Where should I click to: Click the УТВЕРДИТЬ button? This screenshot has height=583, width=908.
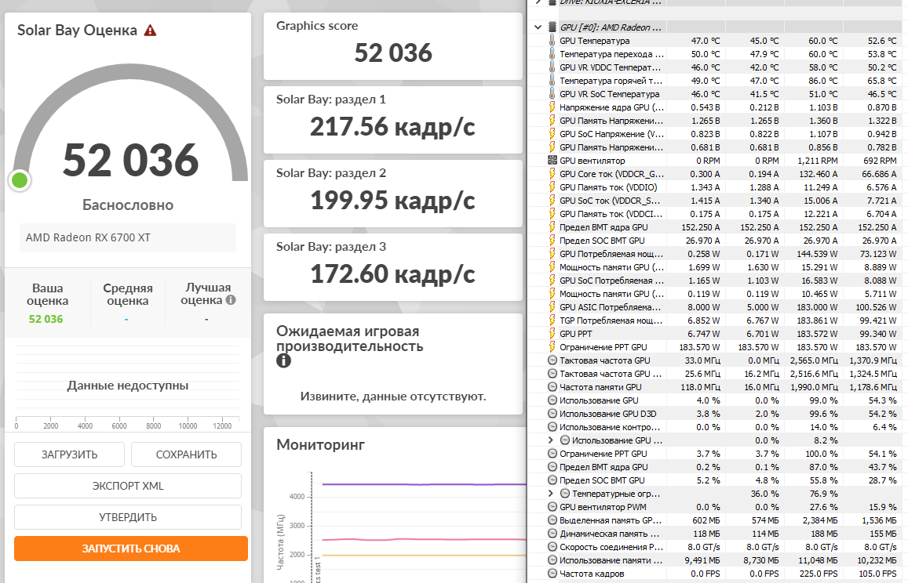(128, 517)
